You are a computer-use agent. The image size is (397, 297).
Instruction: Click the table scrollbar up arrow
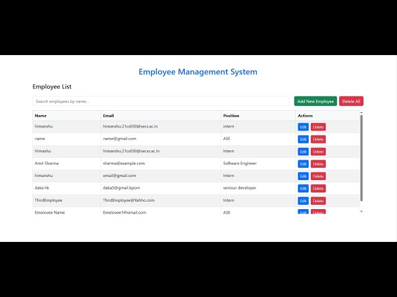pyautogui.click(x=361, y=113)
